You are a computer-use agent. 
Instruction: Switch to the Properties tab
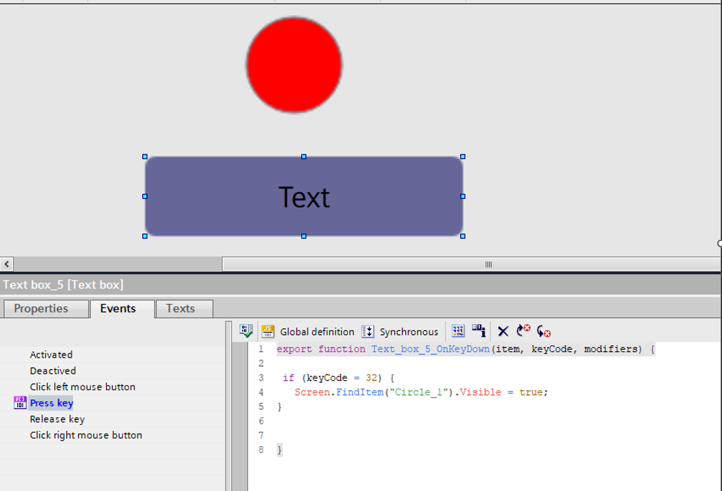pyautogui.click(x=41, y=308)
